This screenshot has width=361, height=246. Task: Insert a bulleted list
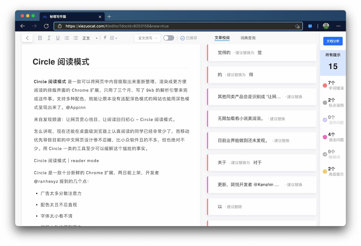(x=75, y=38)
